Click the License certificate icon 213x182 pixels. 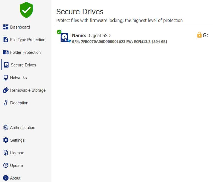point(6,153)
